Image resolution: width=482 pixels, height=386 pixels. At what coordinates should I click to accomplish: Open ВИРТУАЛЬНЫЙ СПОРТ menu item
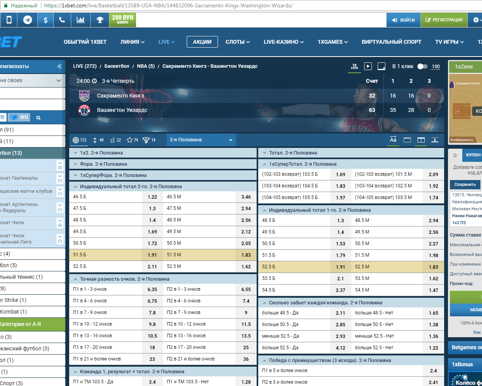tap(391, 42)
